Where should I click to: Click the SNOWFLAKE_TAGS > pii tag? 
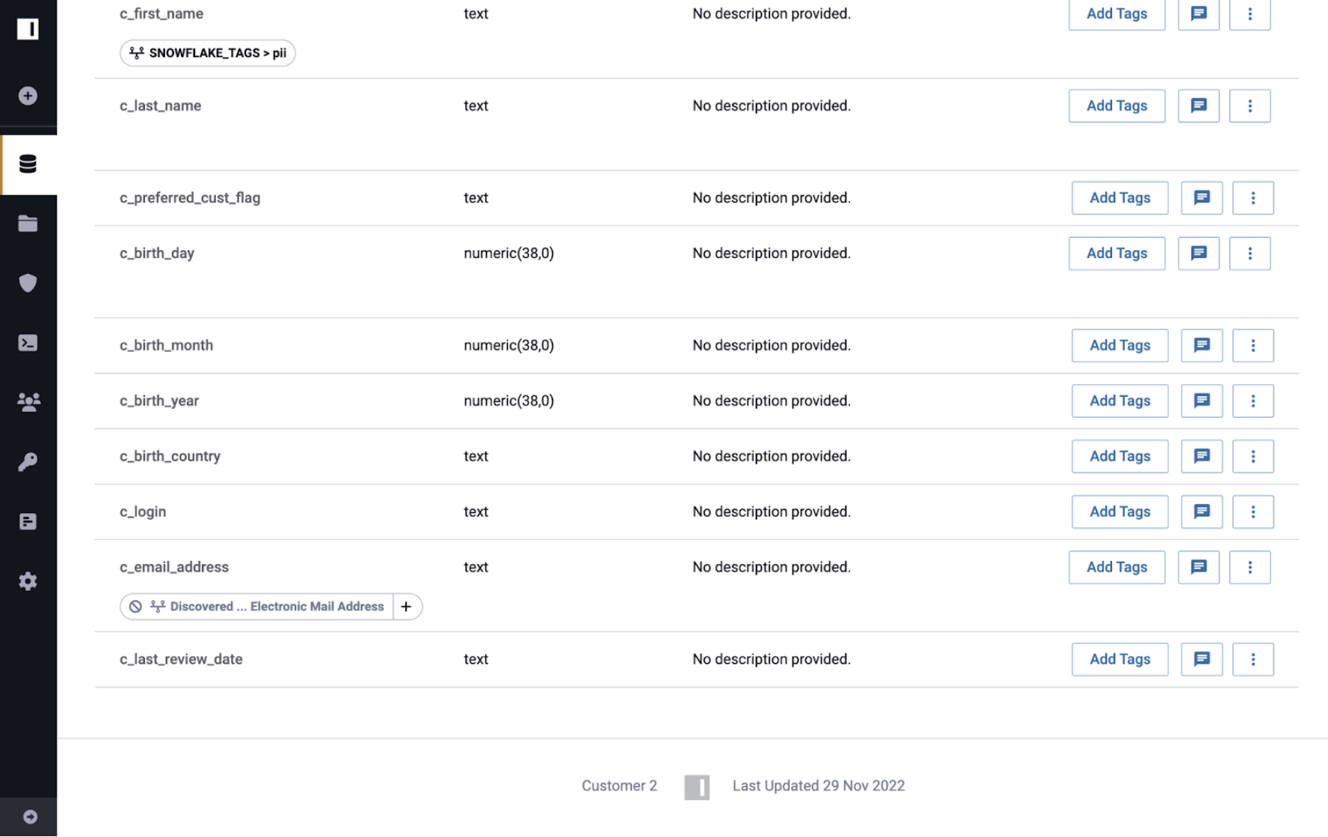tap(208, 53)
